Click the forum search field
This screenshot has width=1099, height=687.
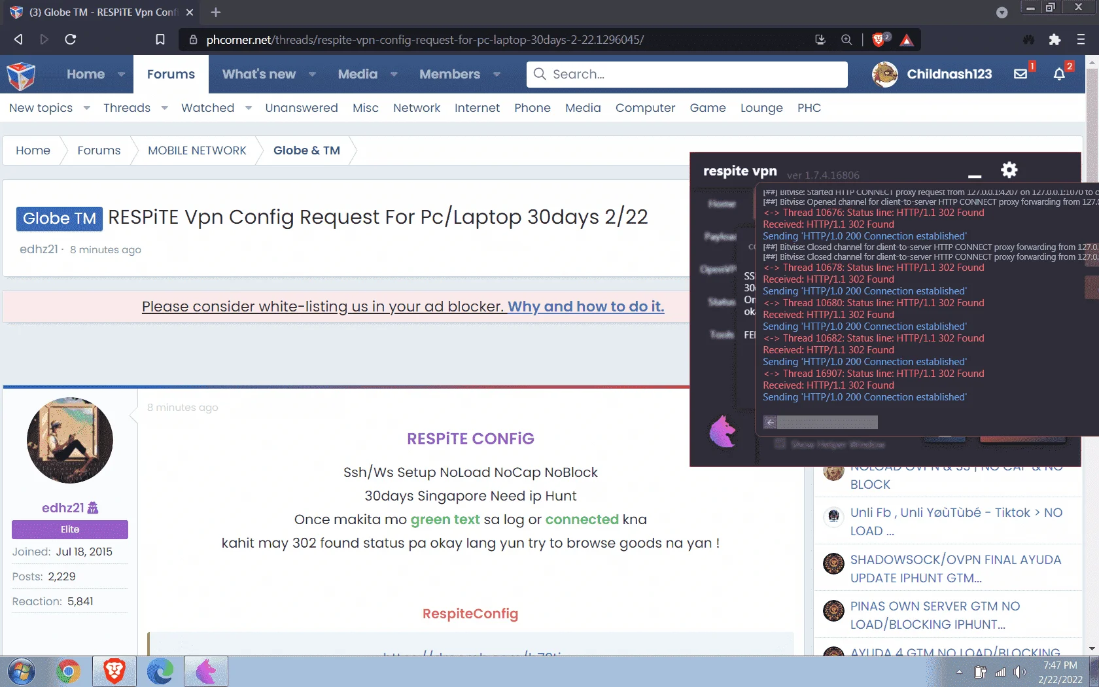click(x=687, y=74)
